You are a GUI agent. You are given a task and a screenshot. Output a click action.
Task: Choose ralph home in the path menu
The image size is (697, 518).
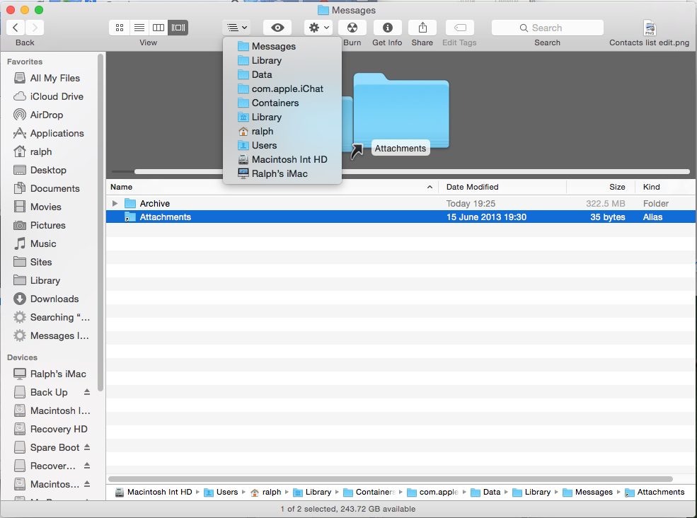point(282,131)
